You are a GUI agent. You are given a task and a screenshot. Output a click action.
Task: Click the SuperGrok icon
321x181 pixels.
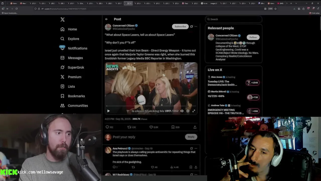[62, 67]
